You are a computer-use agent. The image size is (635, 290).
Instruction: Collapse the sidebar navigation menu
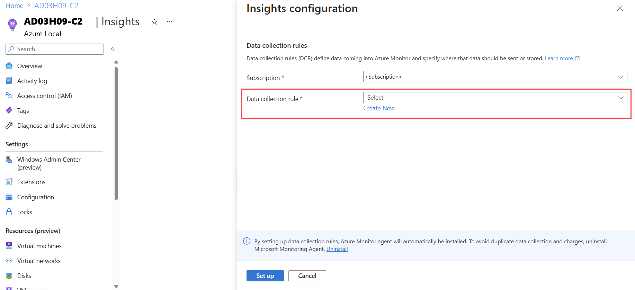point(113,49)
